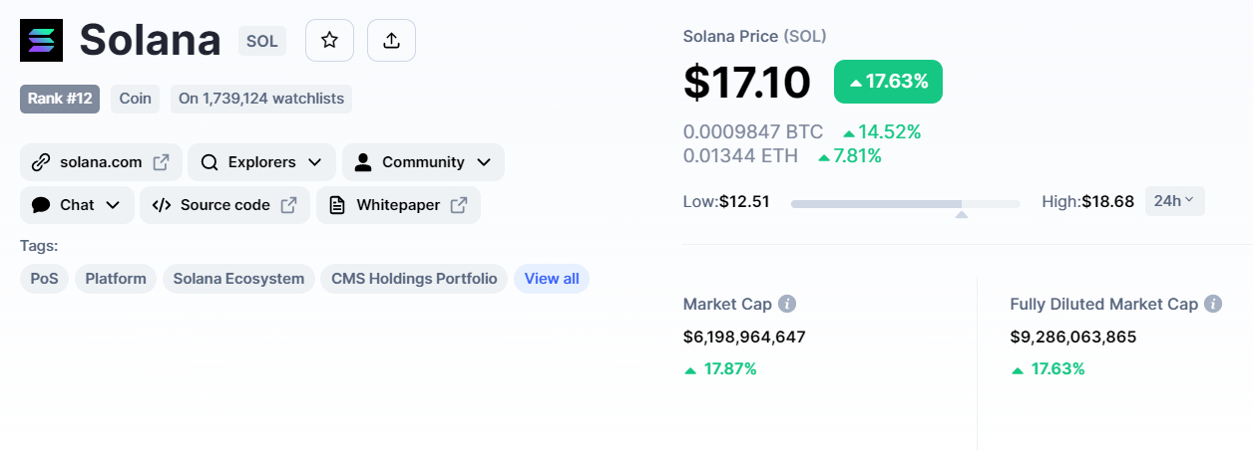This screenshot has height=451, width=1253.
Task: Select the PoS tag
Action: 45,279
